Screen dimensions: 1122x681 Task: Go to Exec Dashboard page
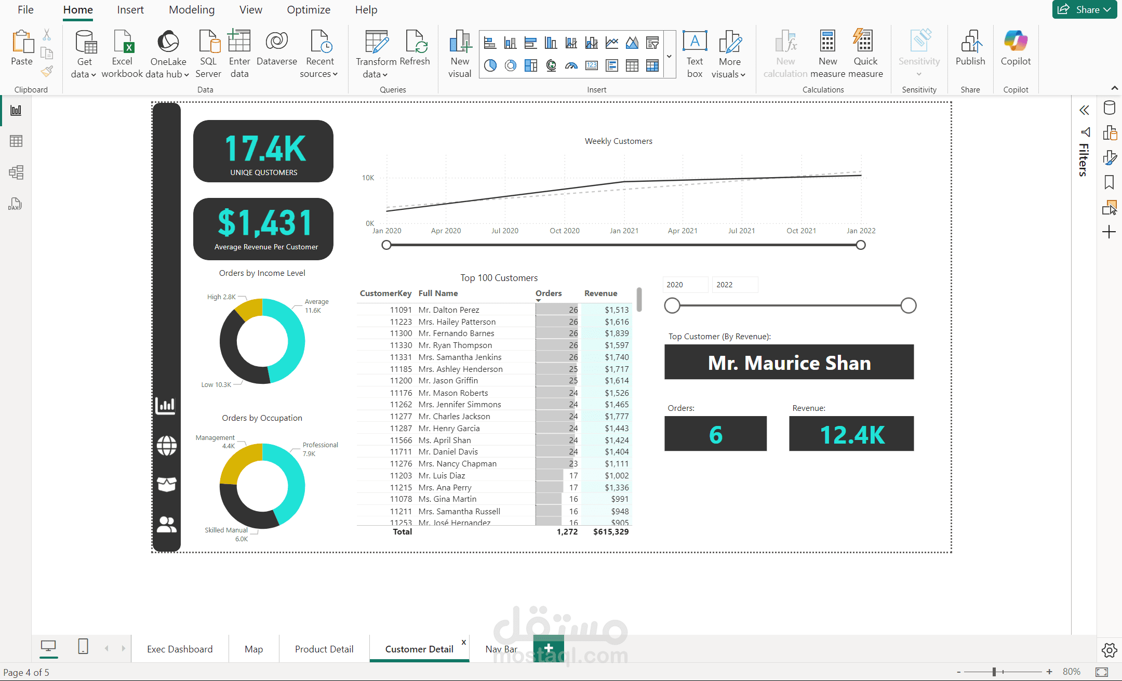180,649
